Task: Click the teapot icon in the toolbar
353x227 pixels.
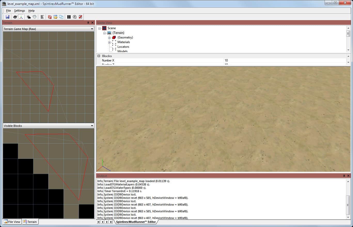Action: point(15,17)
